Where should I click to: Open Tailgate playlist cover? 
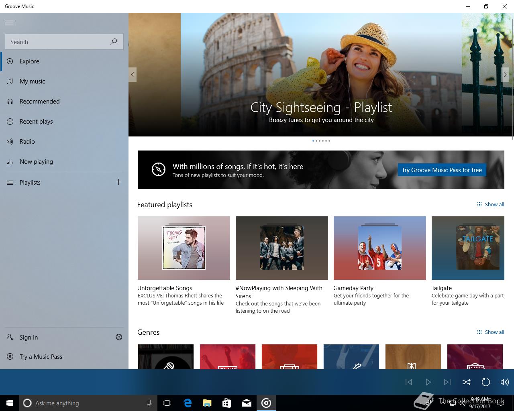pos(468,248)
